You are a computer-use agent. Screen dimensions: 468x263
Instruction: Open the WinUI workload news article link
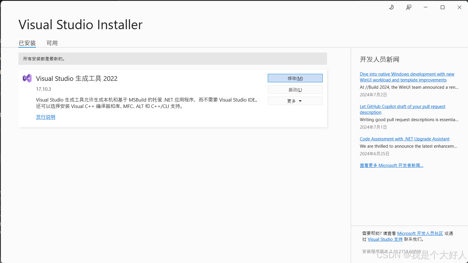(x=407, y=77)
